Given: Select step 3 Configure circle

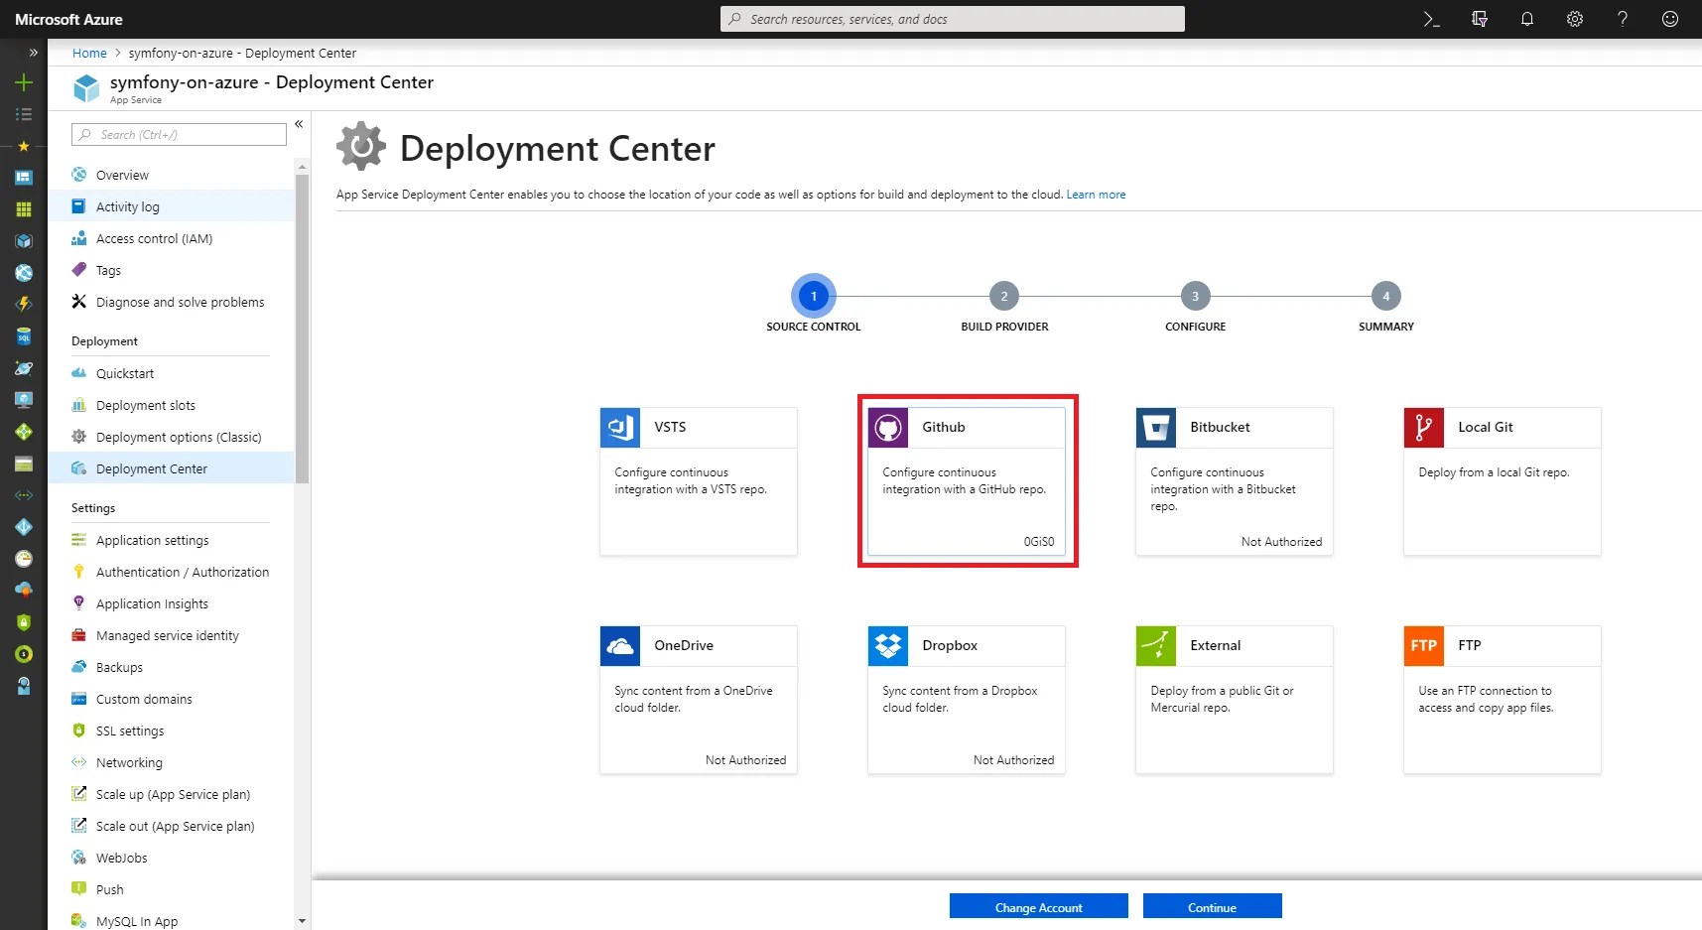Looking at the screenshot, I should click(x=1195, y=296).
